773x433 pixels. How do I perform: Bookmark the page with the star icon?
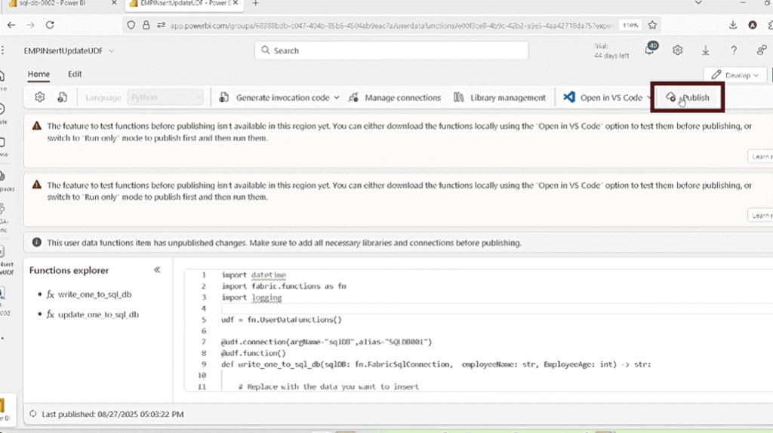click(x=653, y=25)
